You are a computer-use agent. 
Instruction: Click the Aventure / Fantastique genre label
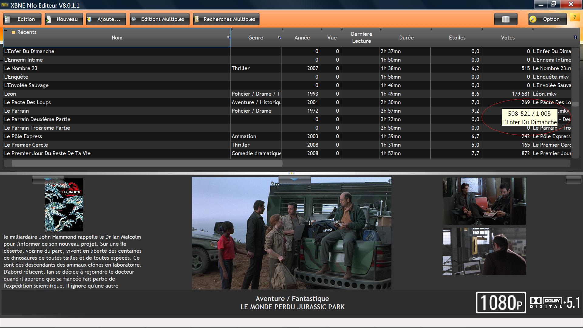[292, 299]
